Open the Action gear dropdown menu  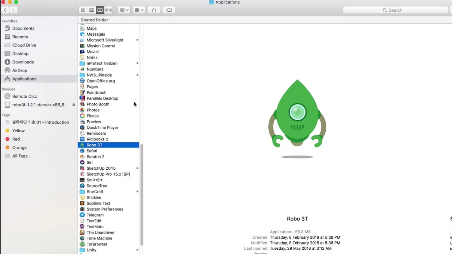139,10
